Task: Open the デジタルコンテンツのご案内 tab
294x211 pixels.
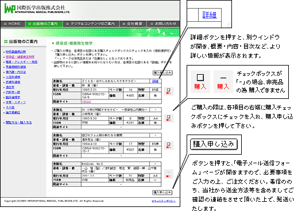Action: [91, 24]
